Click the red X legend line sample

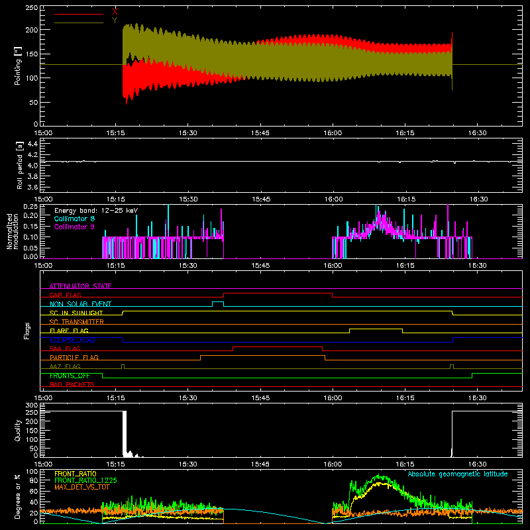pos(79,14)
